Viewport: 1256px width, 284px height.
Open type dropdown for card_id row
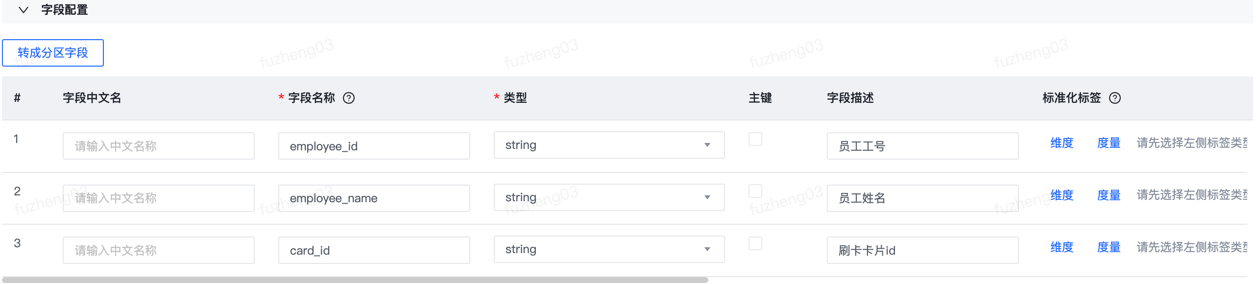coord(609,249)
